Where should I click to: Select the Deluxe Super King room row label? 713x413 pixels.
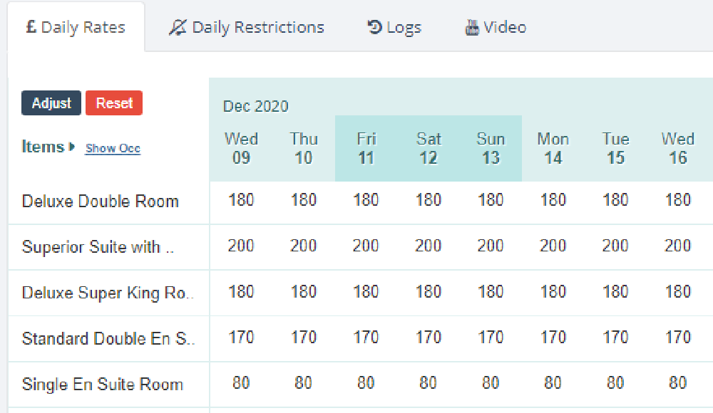coord(108,293)
